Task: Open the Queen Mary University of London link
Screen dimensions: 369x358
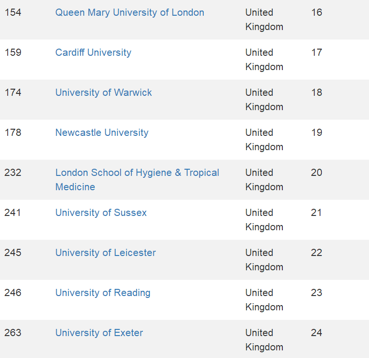Action: [130, 12]
